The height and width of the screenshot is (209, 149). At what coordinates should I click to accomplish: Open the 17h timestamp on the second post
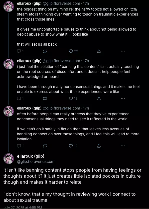pyautogui.click(x=86, y=61)
